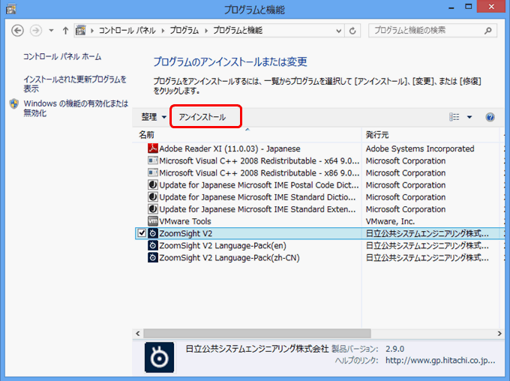Viewport: 510px width, 381px height.
Task: Click icon of ZoomSight V2 Language-Pack(en)
Action: pyautogui.click(x=152, y=245)
